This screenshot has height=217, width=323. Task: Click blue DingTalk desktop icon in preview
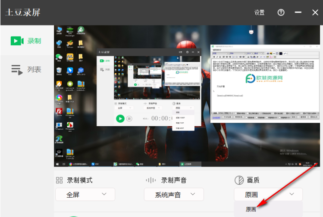(70, 71)
